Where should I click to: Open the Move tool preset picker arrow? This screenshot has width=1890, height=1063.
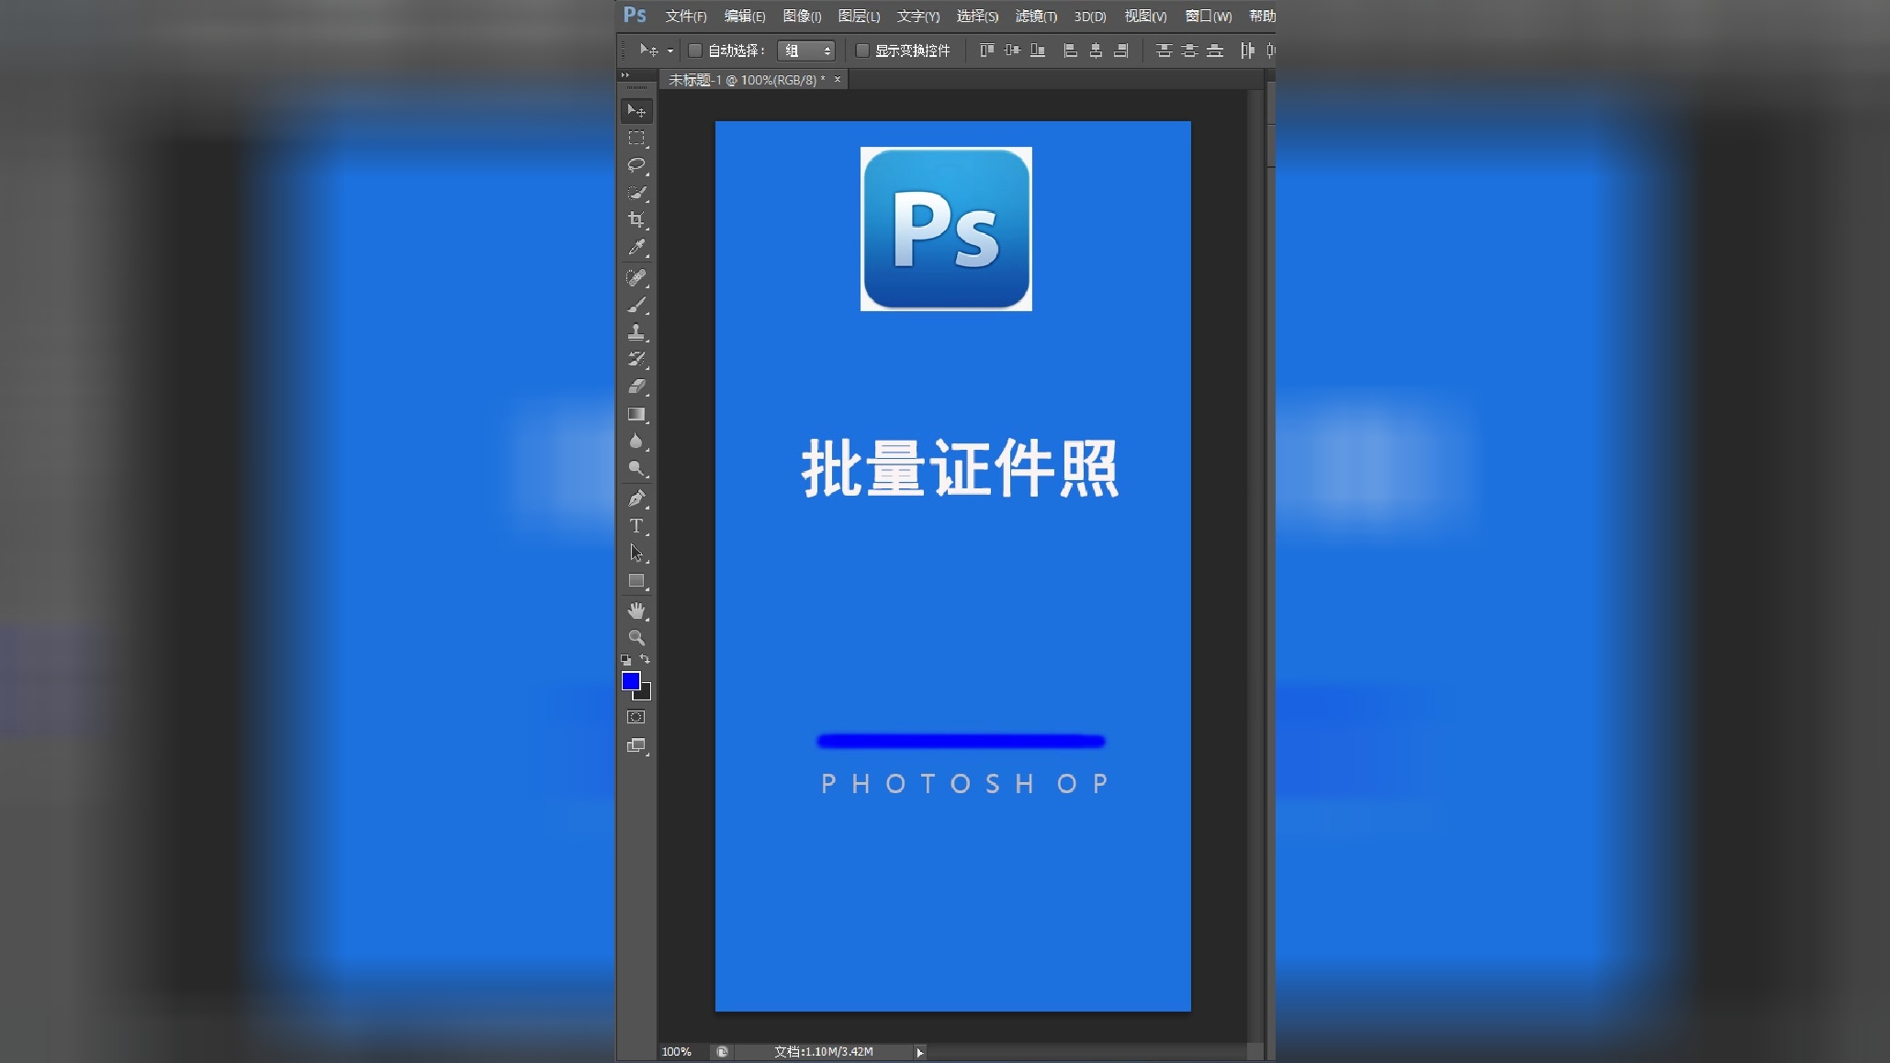(670, 51)
